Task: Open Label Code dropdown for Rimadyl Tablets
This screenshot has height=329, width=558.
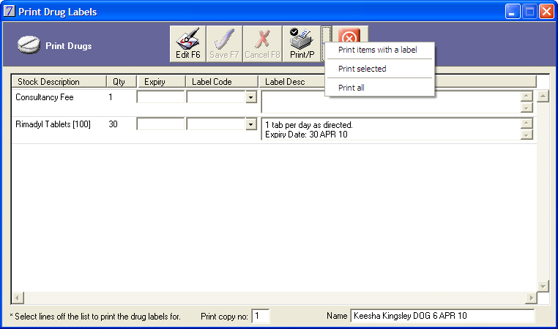Action: [x=251, y=124]
